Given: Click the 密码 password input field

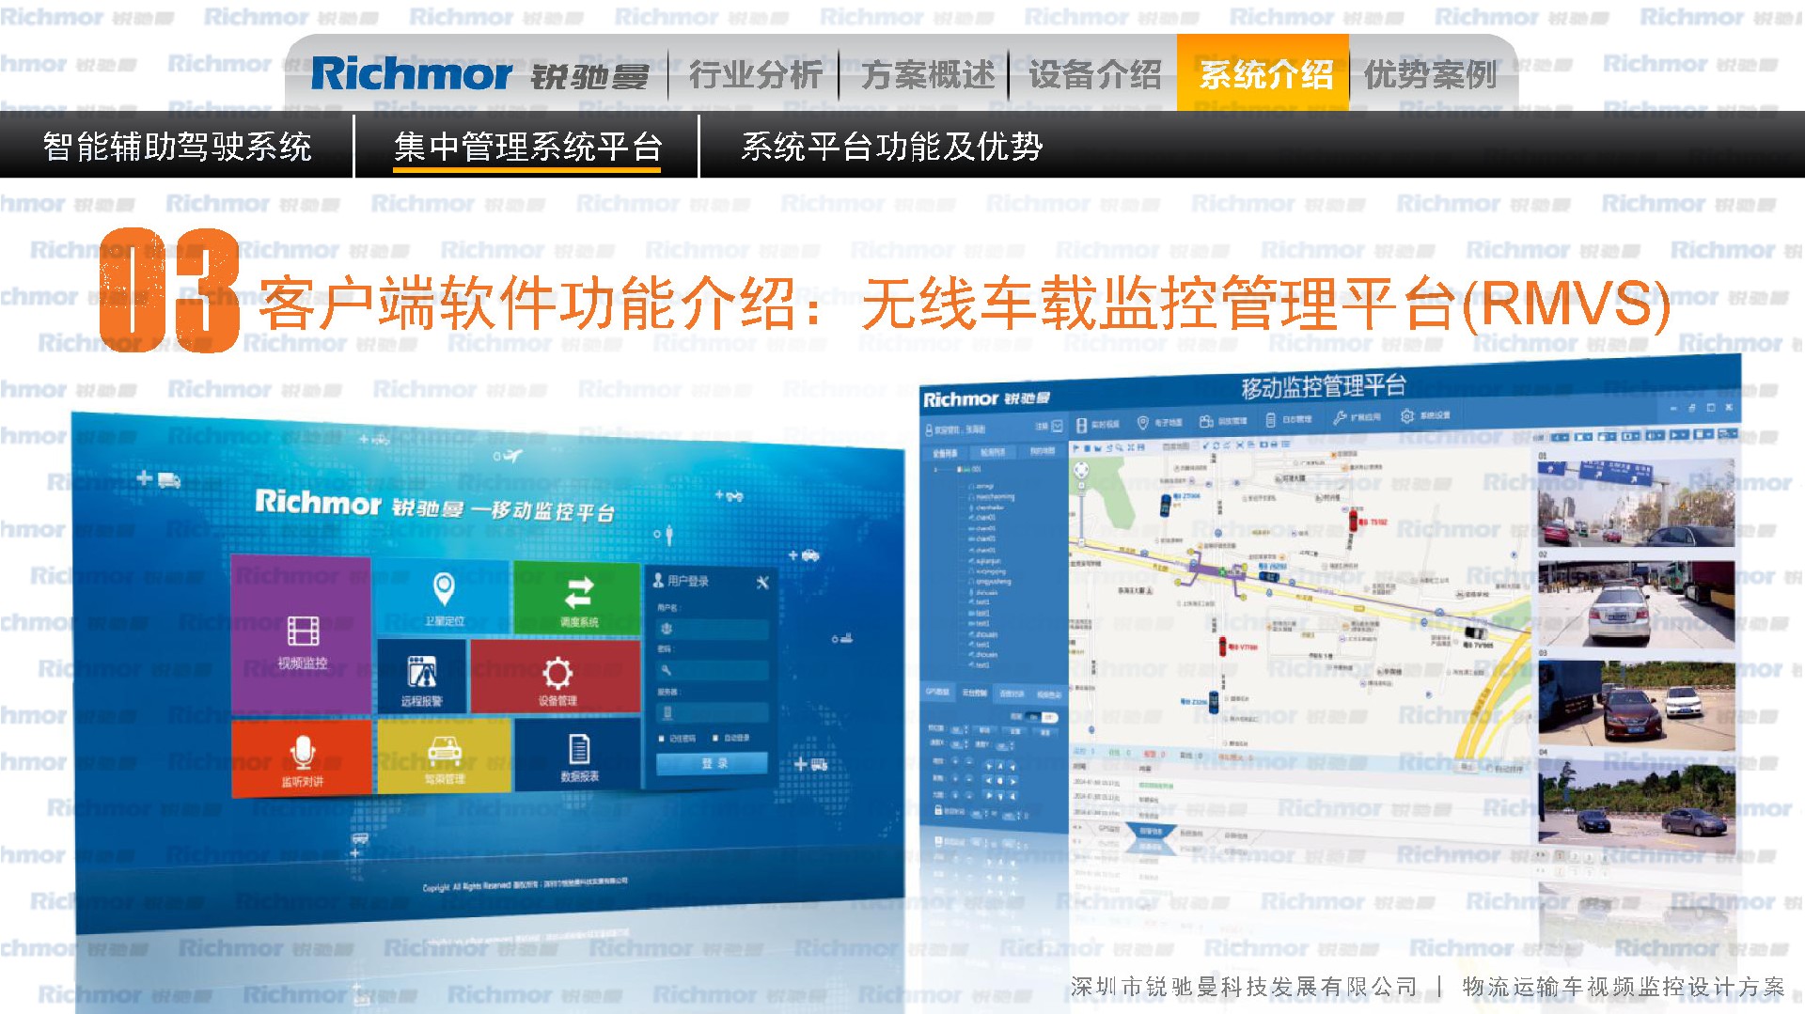Looking at the screenshot, I should coord(713,670).
